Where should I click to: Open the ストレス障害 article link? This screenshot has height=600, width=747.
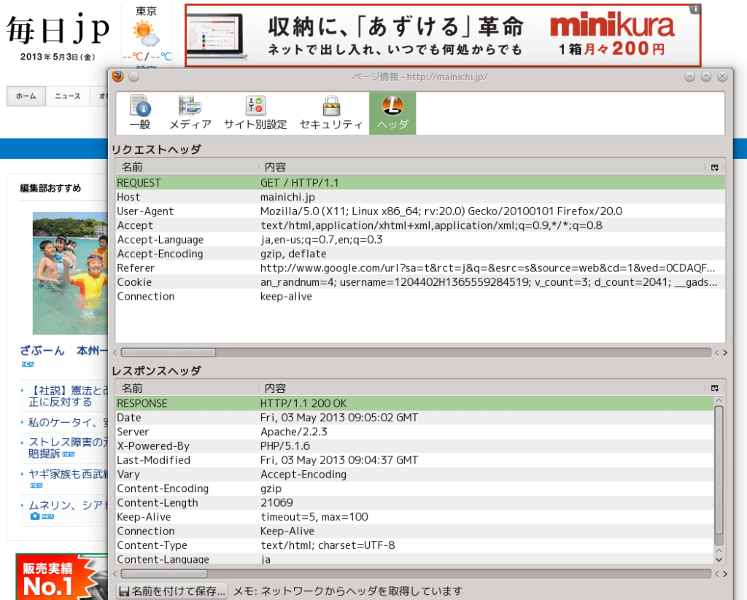pos(68,448)
